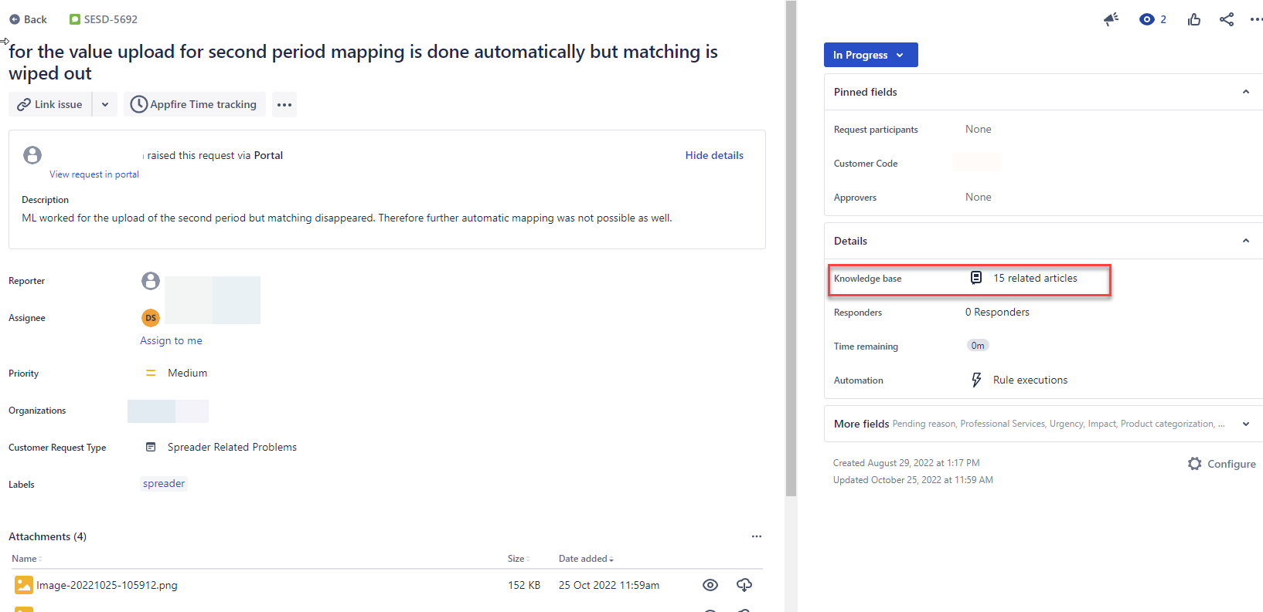Click the Hide details link
This screenshot has width=1263, height=612.
click(x=714, y=155)
